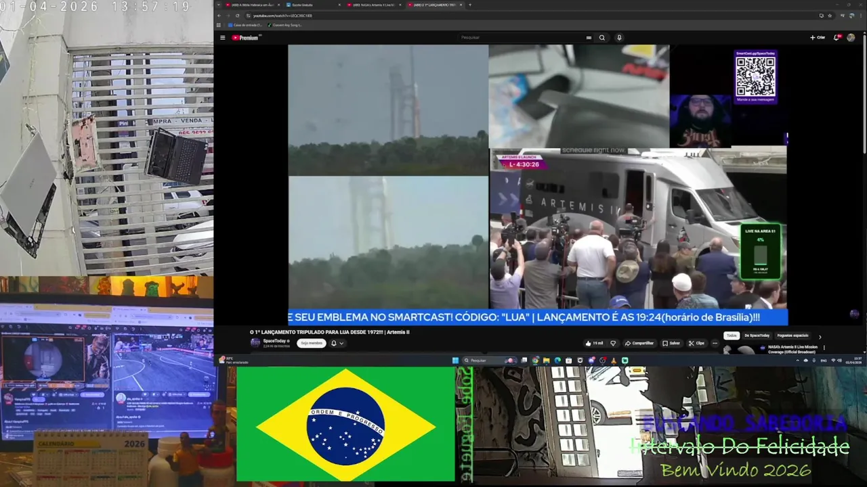Start voice search with the microphone icon
Image resolution: width=867 pixels, height=487 pixels.
619,38
